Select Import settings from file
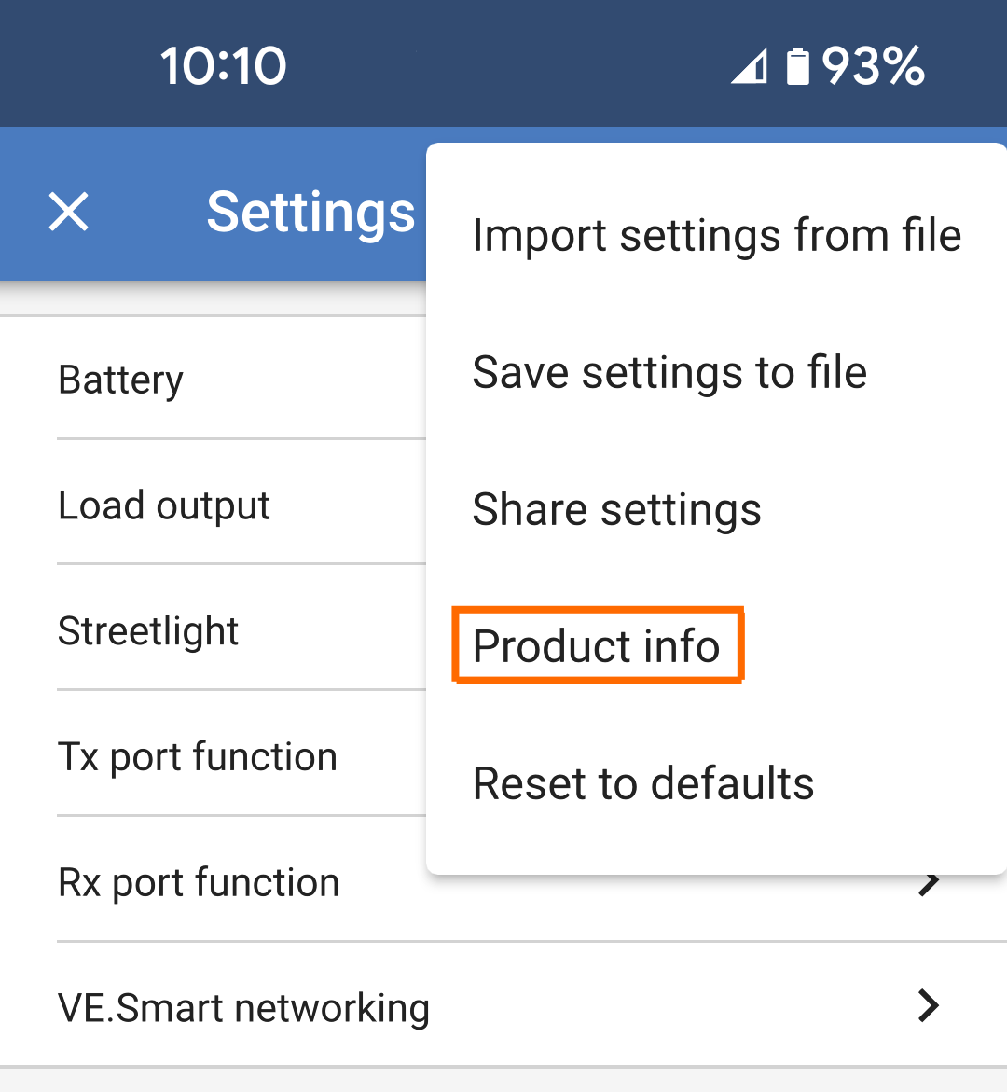The image size is (1007, 1092). point(717,235)
